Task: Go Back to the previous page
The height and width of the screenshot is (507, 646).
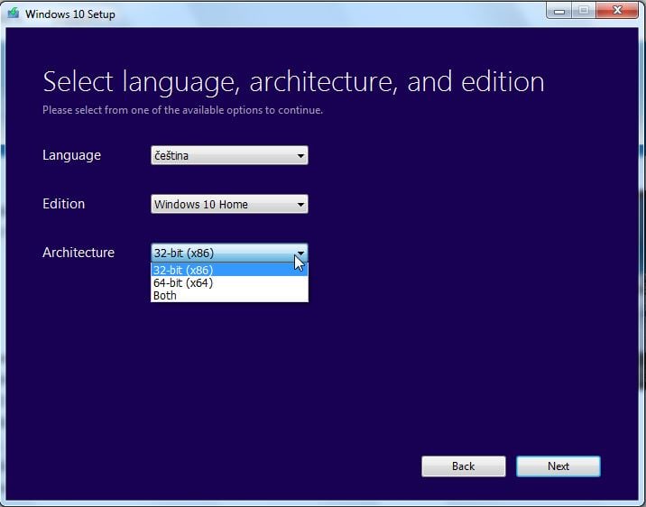Action: click(463, 466)
